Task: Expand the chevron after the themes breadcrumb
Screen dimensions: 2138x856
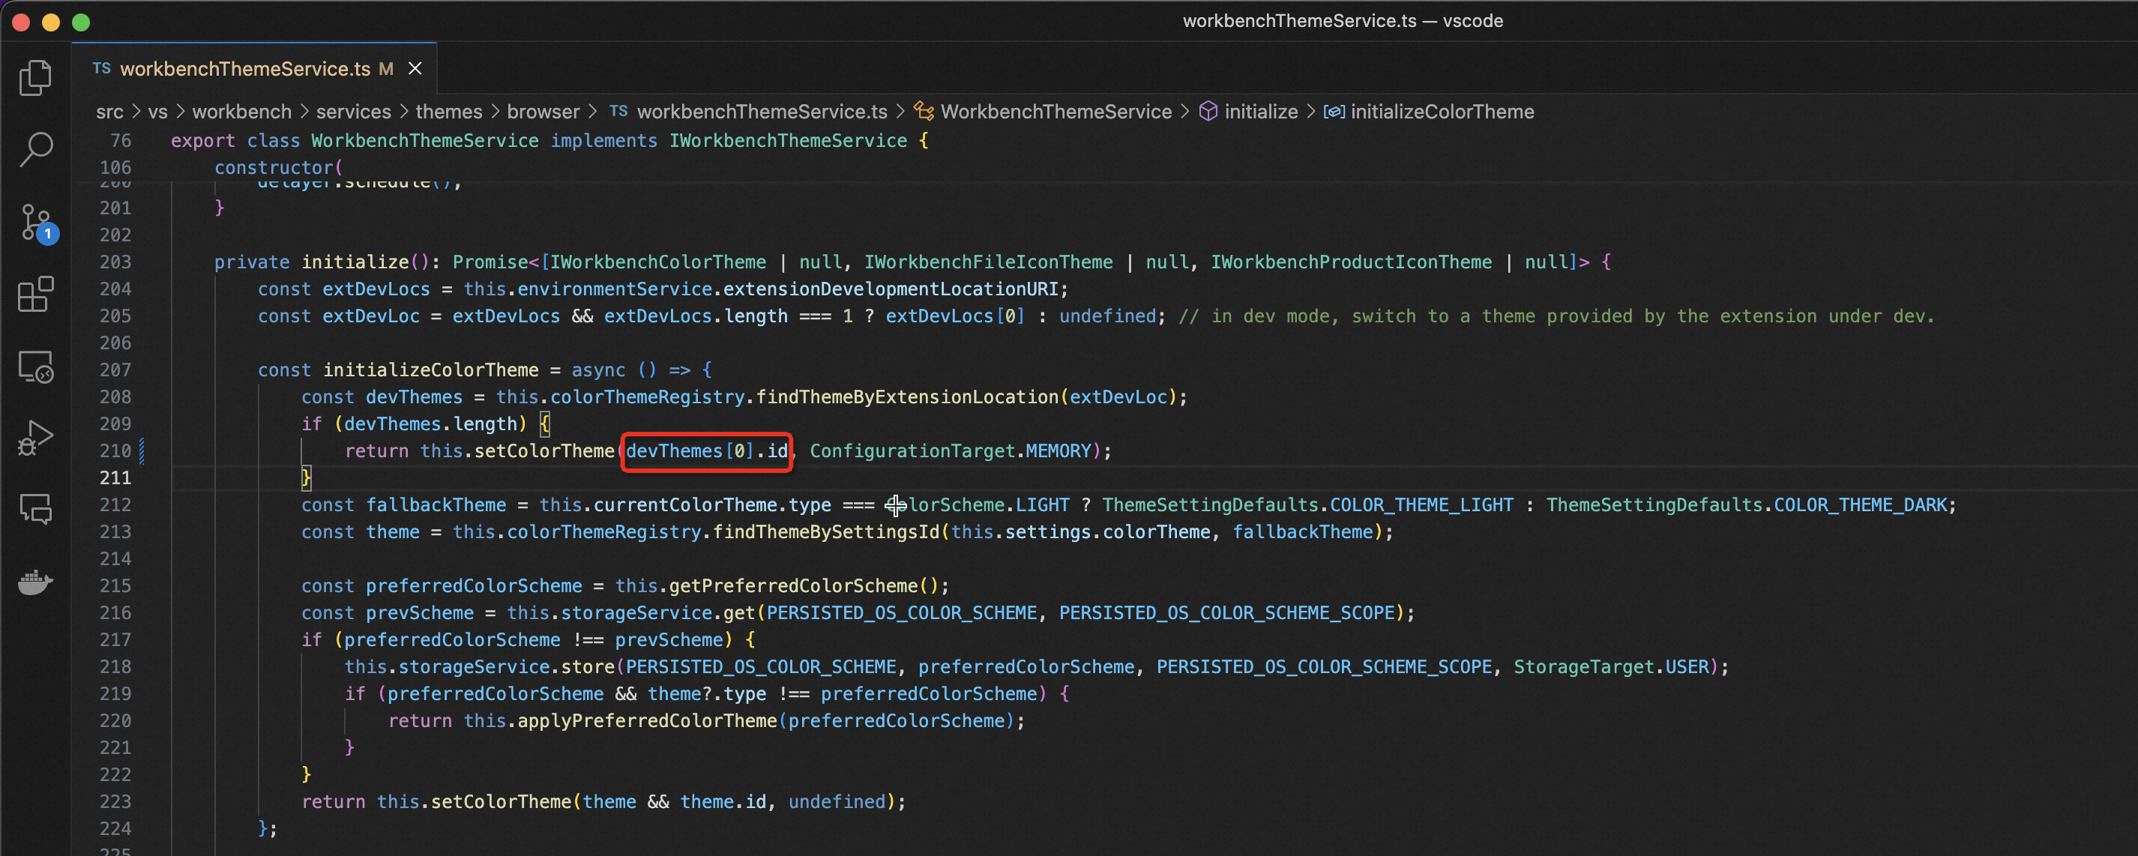Action: [x=496, y=111]
